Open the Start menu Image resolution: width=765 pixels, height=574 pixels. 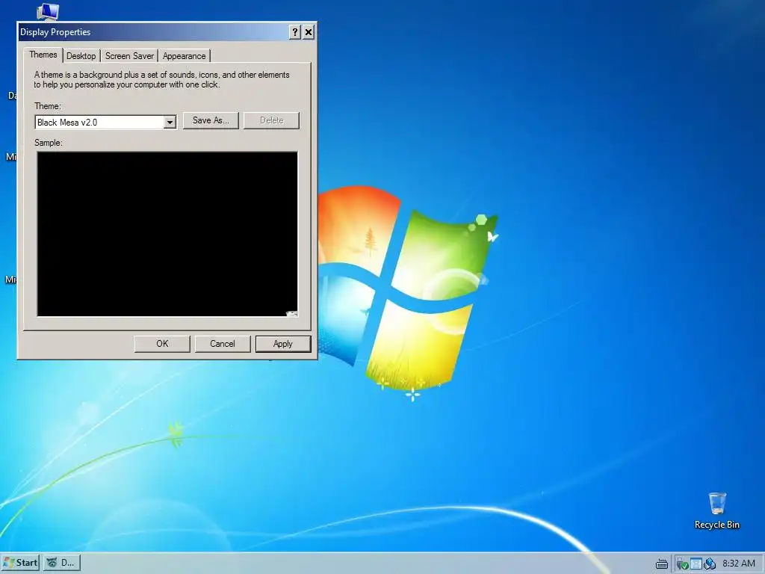pos(20,563)
